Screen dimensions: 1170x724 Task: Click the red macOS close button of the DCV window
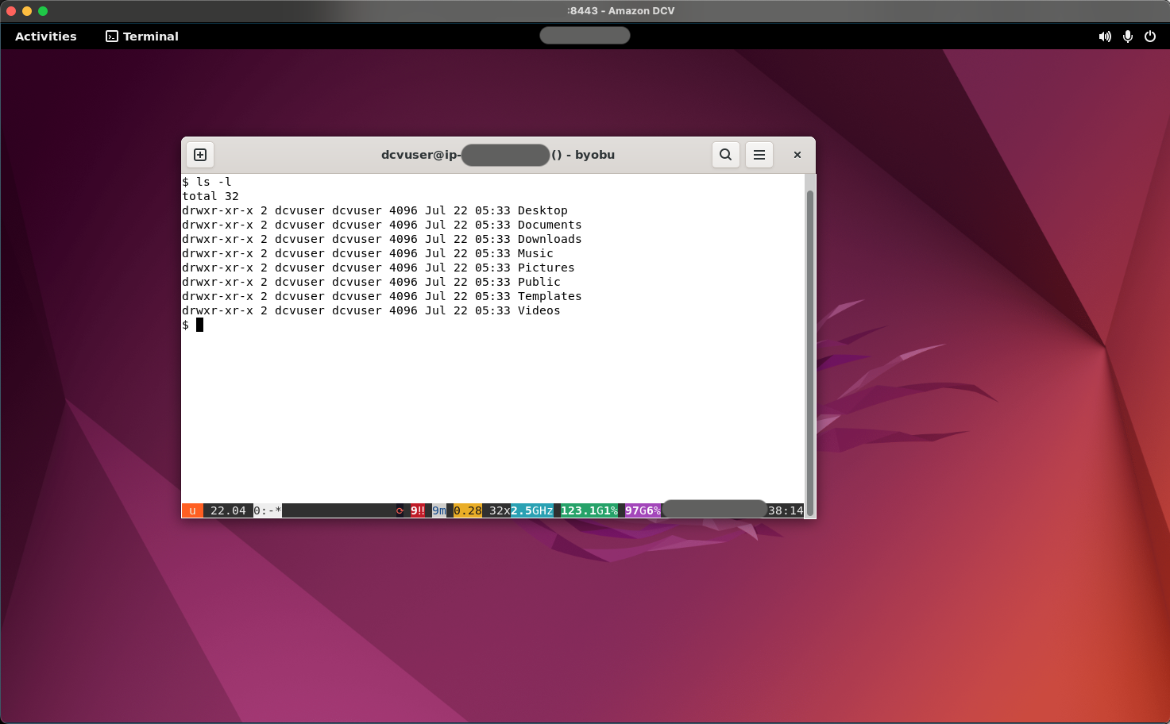11,11
